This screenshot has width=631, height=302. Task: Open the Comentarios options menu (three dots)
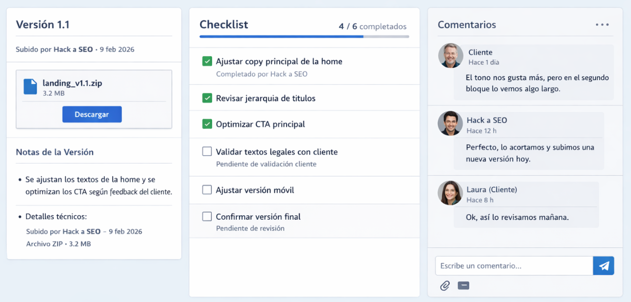point(602,24)
